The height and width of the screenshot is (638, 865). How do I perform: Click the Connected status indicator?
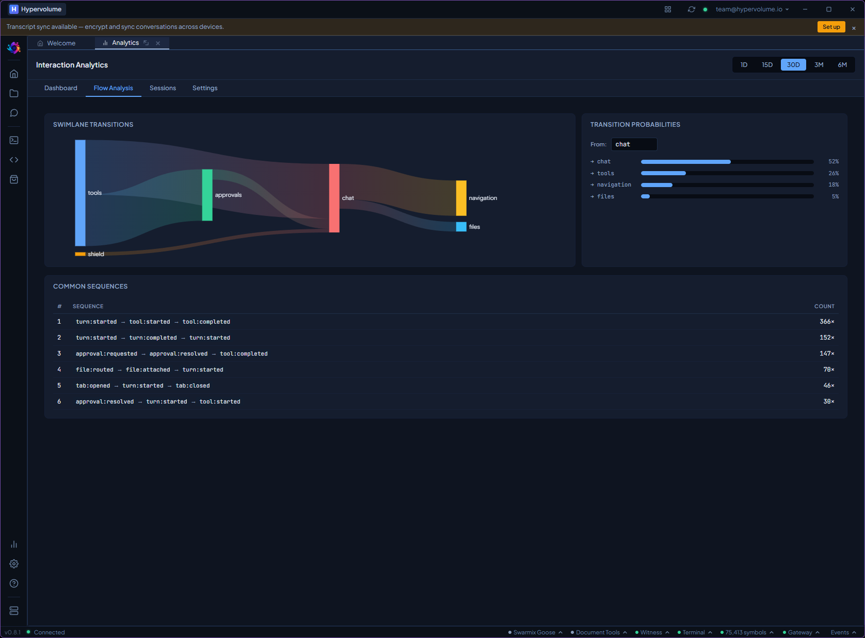click(x=45, y=632)
